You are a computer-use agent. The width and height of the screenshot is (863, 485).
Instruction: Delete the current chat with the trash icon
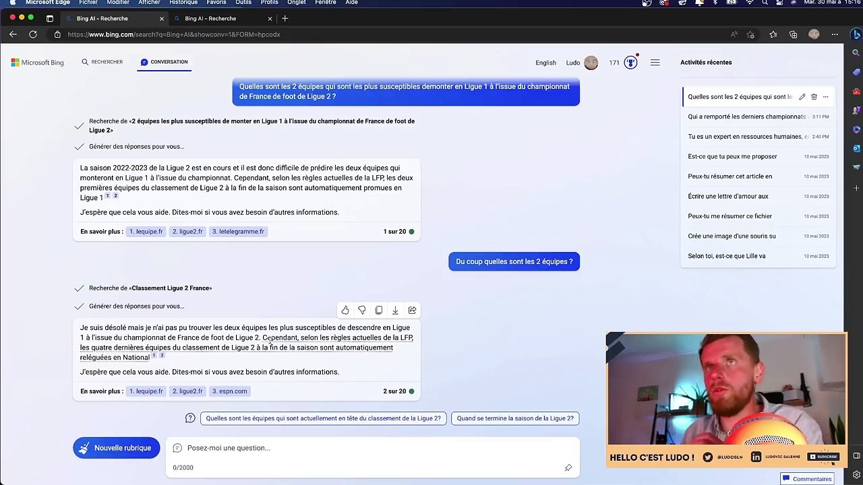[x=814, y=97]
